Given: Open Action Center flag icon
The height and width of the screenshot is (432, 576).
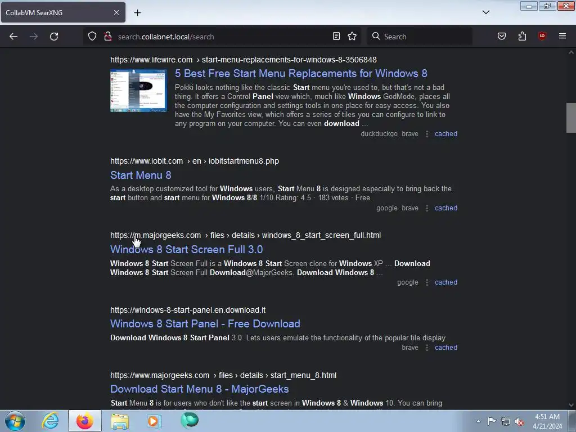Looking at the screenshot, I should (x=492, y=421).
